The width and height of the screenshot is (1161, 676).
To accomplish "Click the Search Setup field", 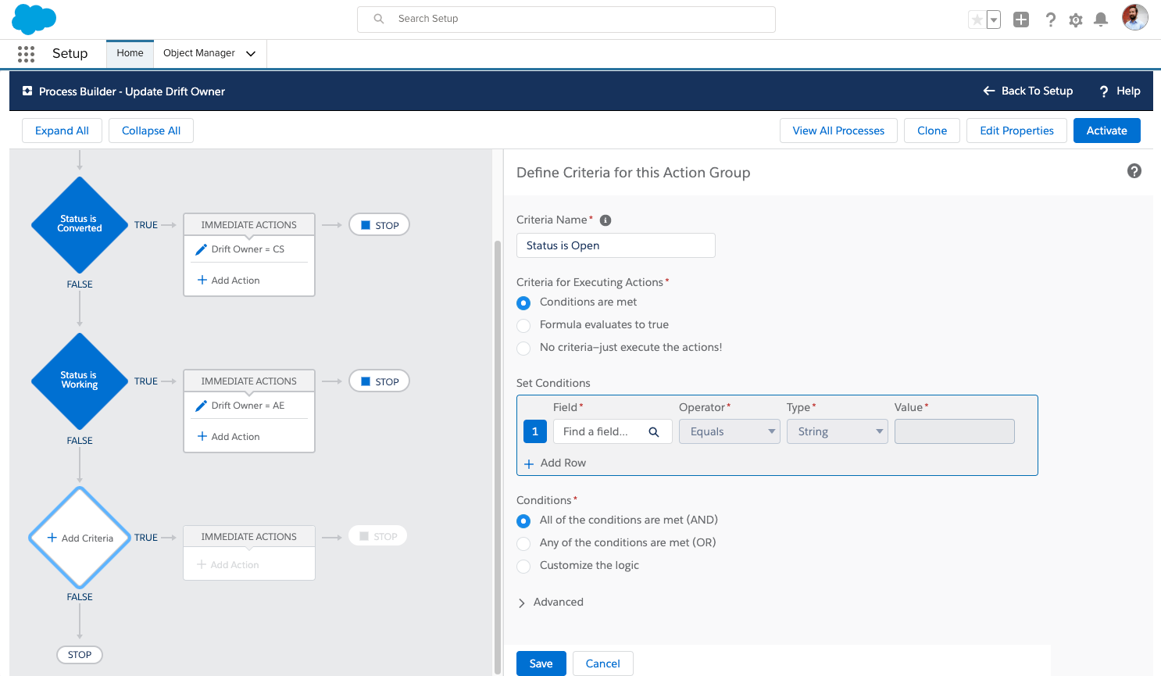I will coord(566,19).
